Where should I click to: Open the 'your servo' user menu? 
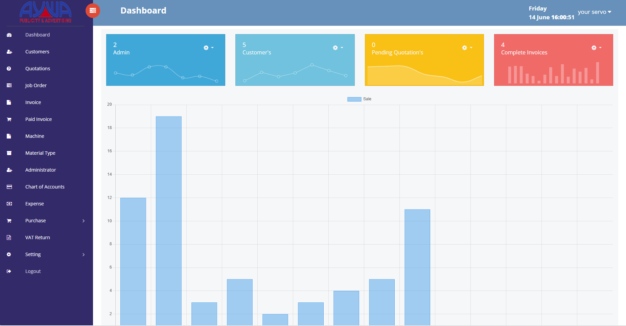(594, 12)
